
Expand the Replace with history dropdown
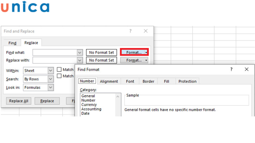click(x=80, y=60)
